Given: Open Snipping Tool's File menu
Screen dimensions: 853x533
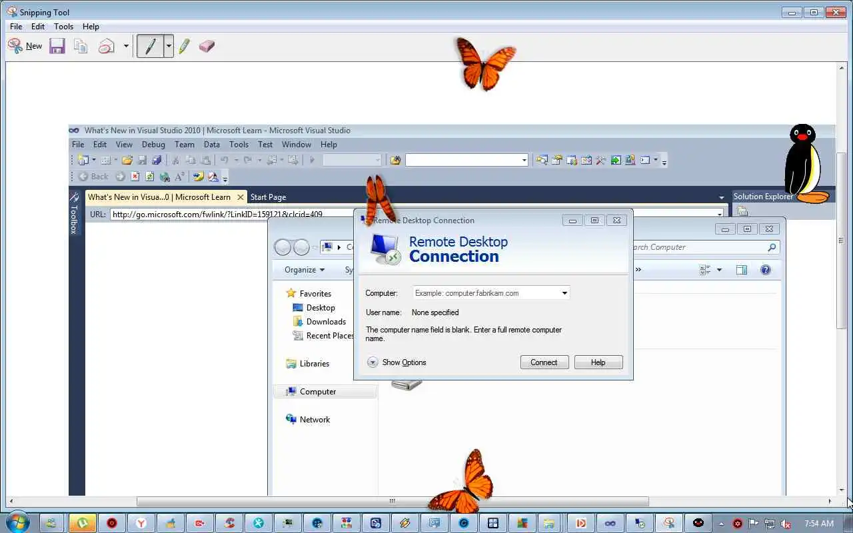Looking at the screenshot, I should point(16,27).
